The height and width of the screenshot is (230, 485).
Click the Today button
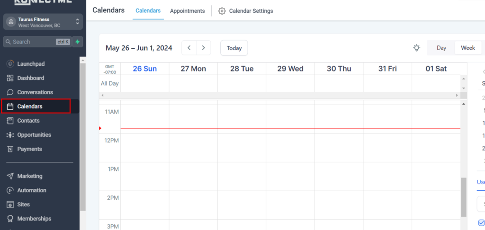[x=234, y=48]
